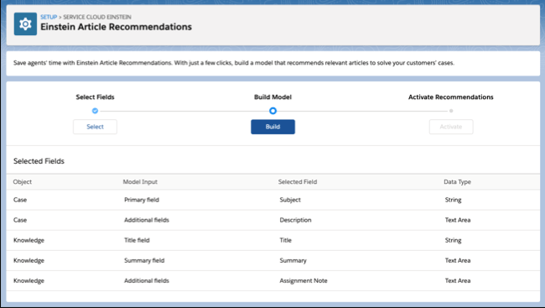Click Text Area type in Assignment Note row

click(x=458, y=280)
